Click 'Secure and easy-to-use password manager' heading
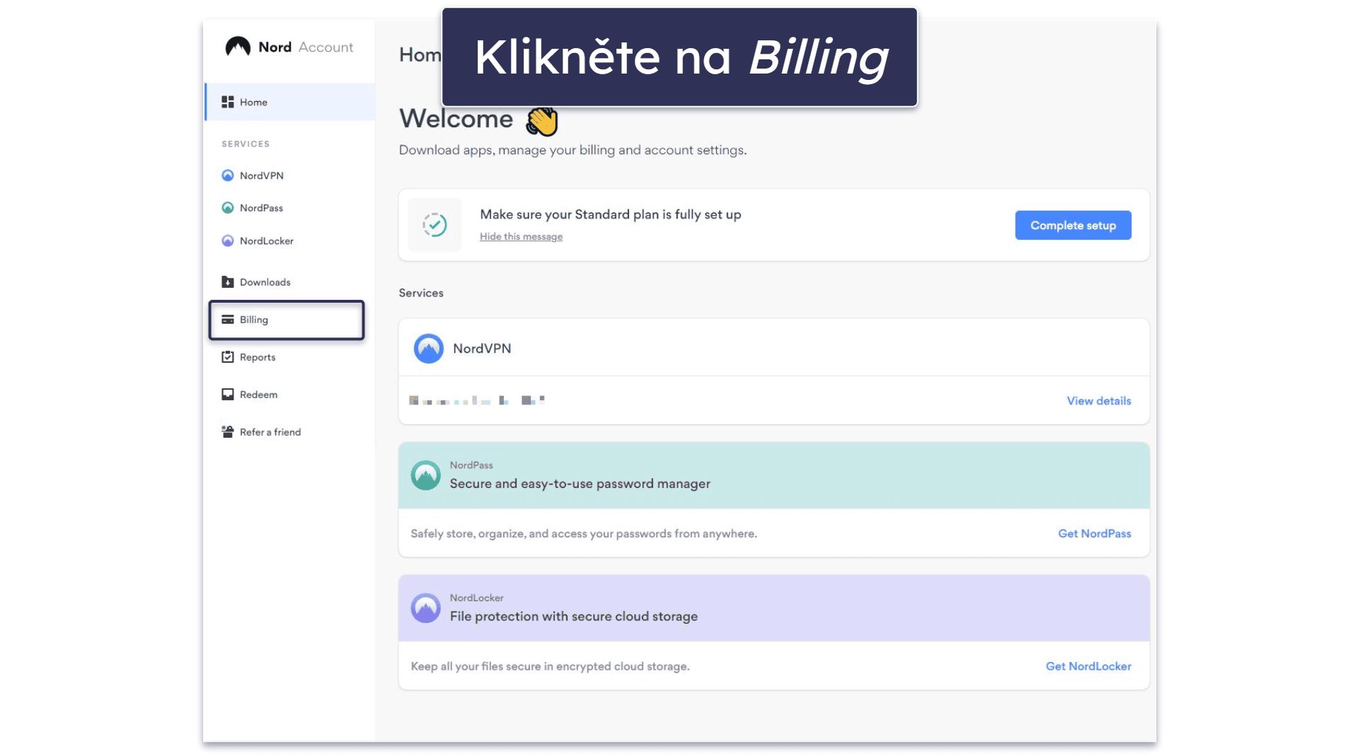This screenshot has height=756, width=1358. click(580, 484)
